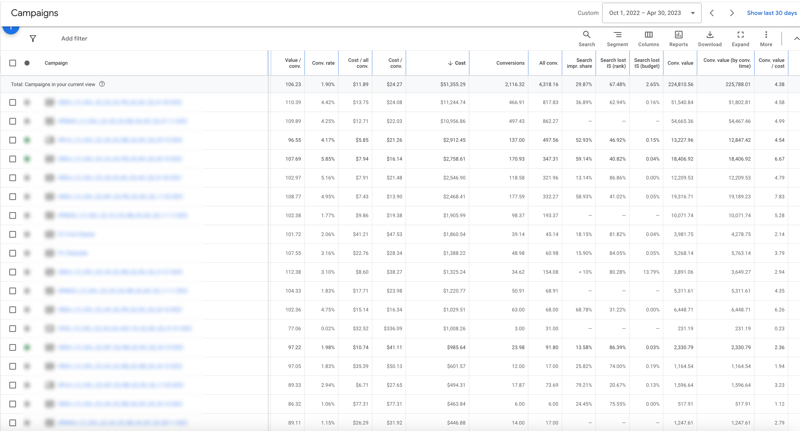Open the date range dropdown

pyautogui.click(x=651, y=13)
